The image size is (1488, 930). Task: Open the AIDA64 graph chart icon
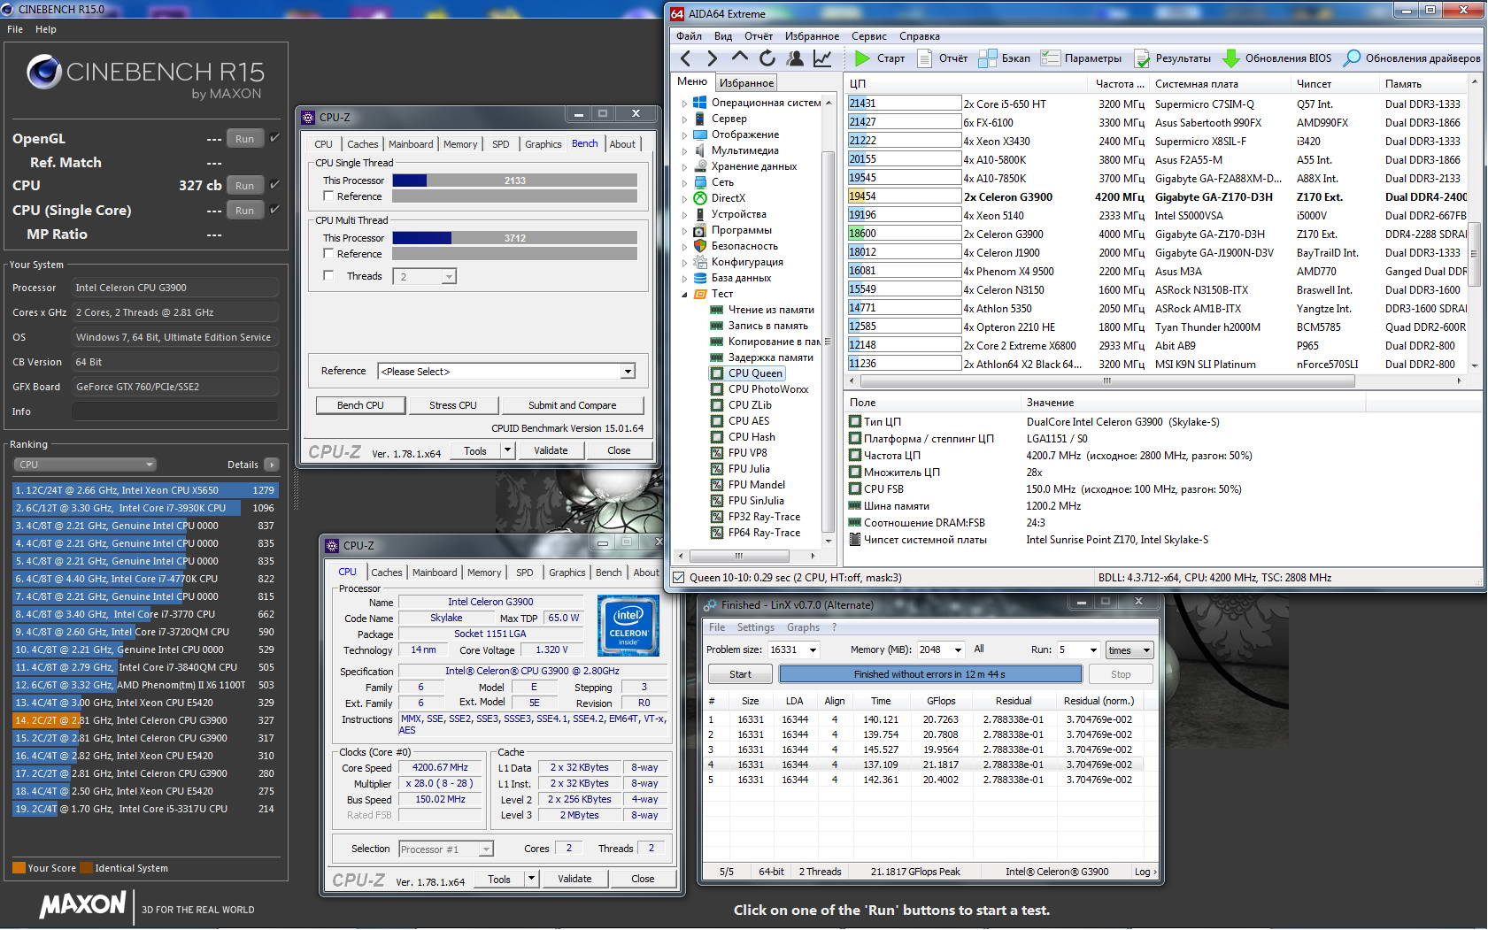[822, 58]
